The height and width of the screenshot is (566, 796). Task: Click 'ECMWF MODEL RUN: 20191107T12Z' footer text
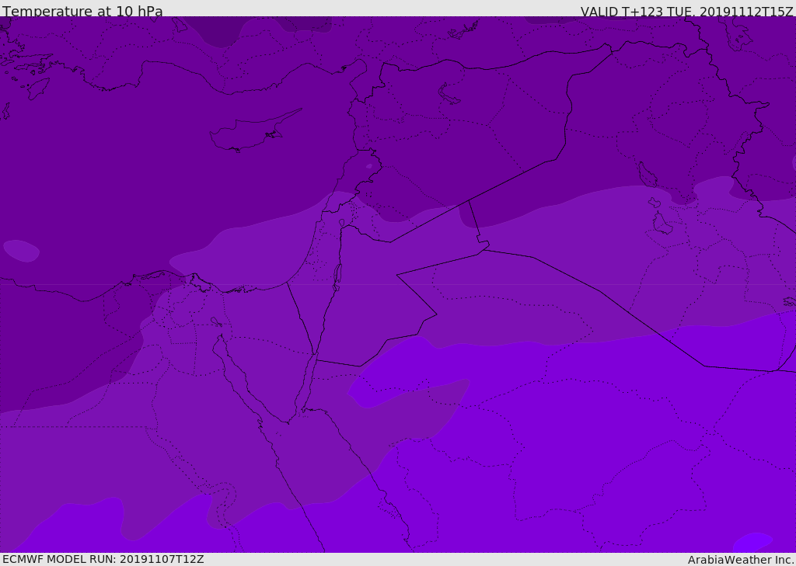pos(103,559)
